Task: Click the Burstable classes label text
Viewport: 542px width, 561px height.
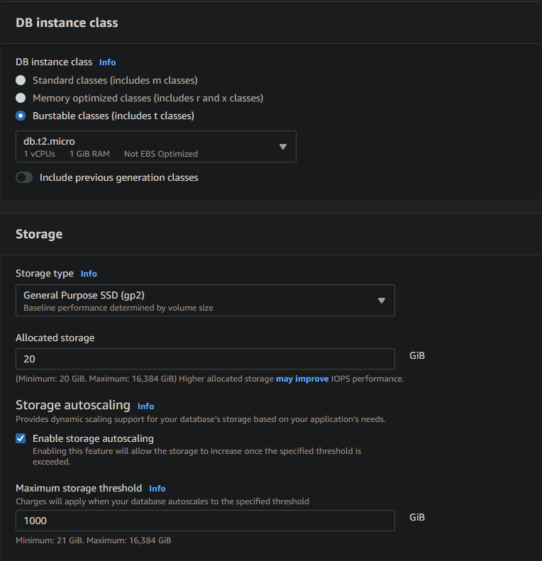Action: coord(114,116)
